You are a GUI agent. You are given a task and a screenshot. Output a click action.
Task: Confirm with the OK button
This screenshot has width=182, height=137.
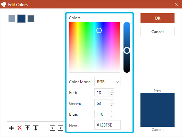(x=158, y=18)
